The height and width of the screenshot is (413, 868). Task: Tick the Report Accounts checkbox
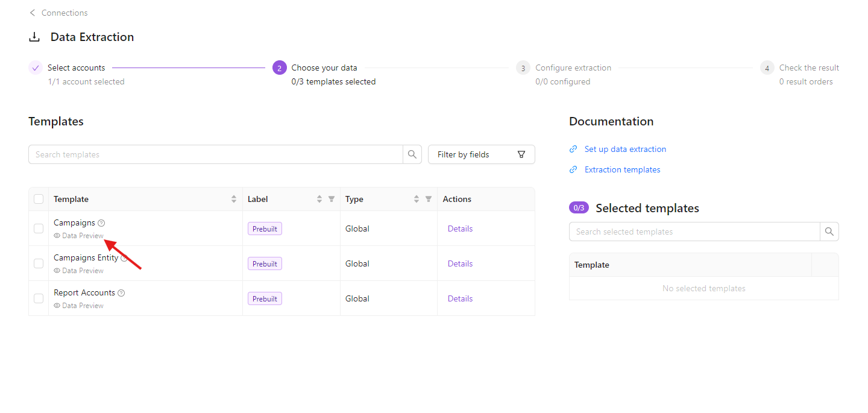click(39, 298)
